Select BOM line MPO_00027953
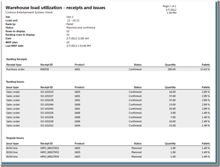Image resolution: width=220 pixels, height=167 pixels. (49, 152)
